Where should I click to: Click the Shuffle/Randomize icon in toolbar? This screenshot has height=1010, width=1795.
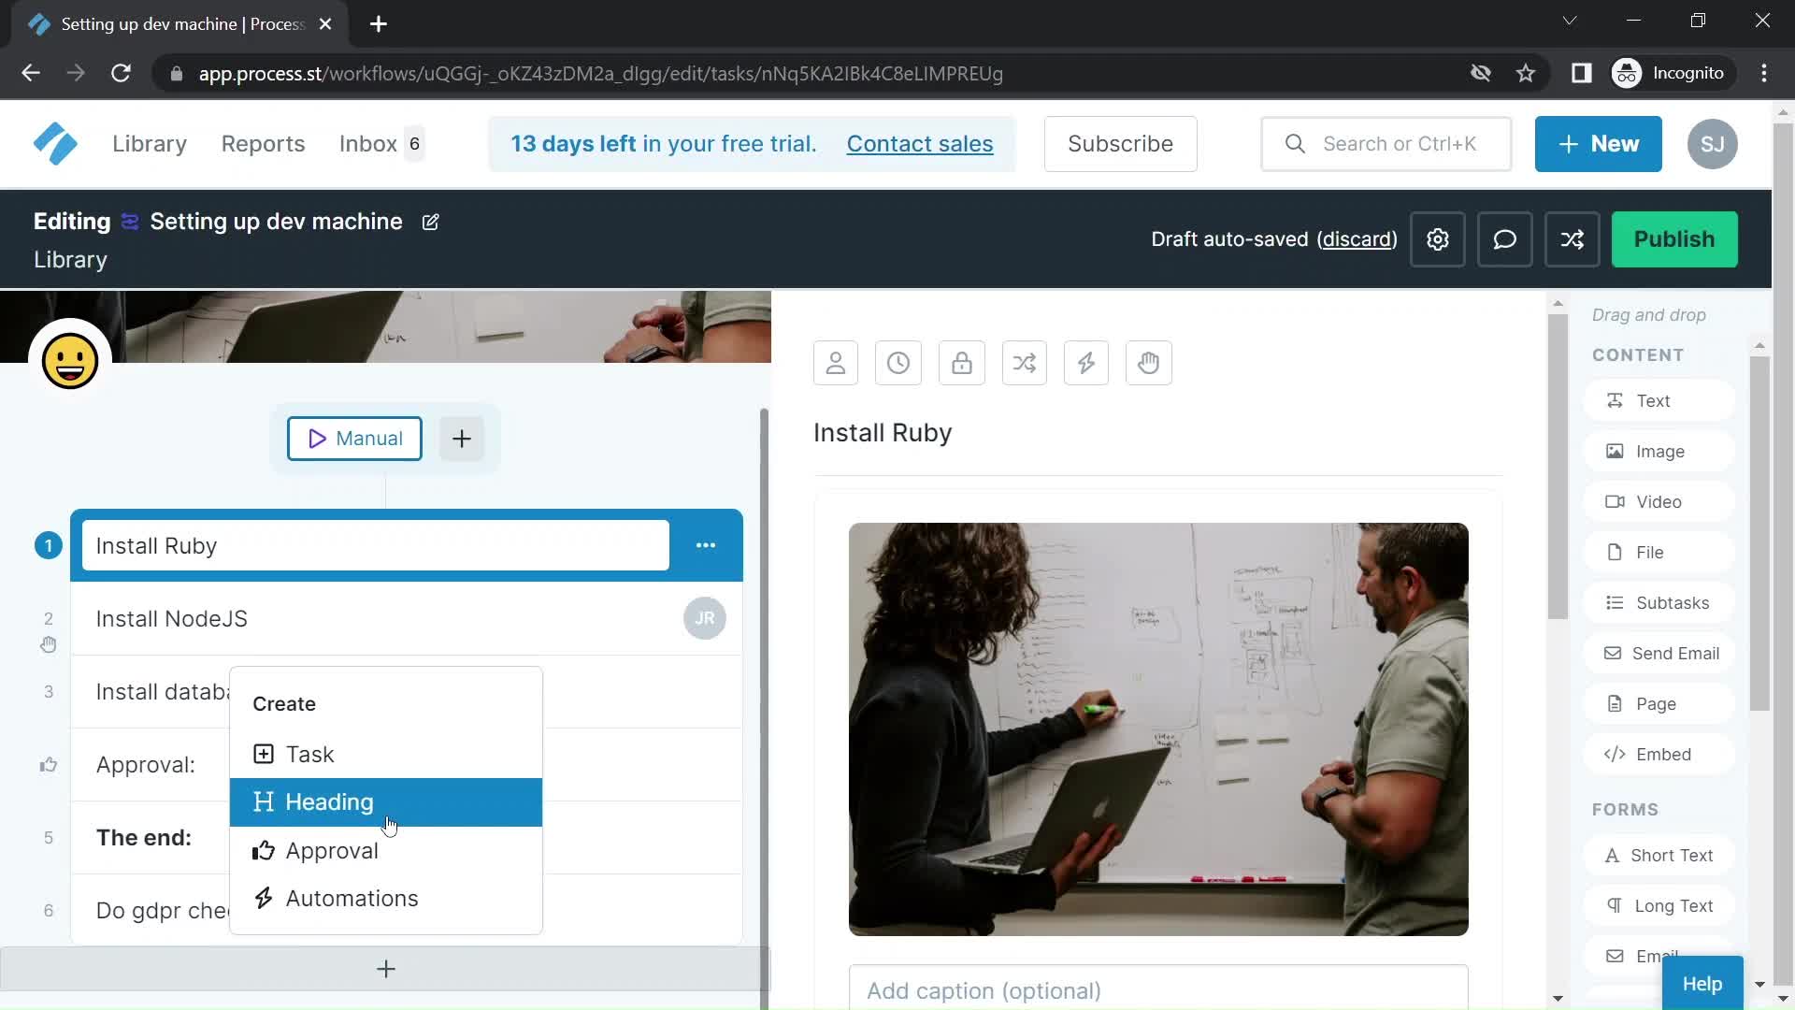click(x=1024, y=363)
